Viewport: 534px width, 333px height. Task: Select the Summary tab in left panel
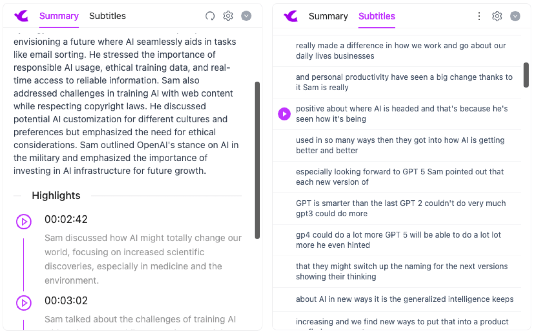coord(59,16)
